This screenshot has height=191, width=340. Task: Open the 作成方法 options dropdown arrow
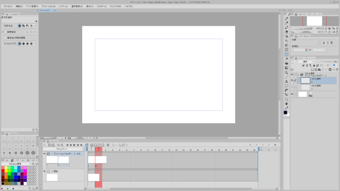click(34, 26)
